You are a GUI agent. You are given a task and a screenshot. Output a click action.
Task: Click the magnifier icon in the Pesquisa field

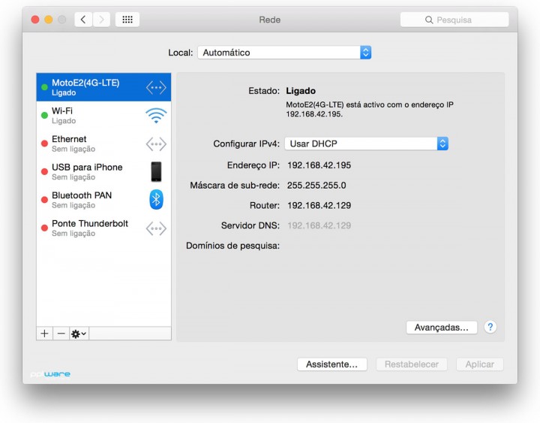pyautogui.click(x=429, y=20)
